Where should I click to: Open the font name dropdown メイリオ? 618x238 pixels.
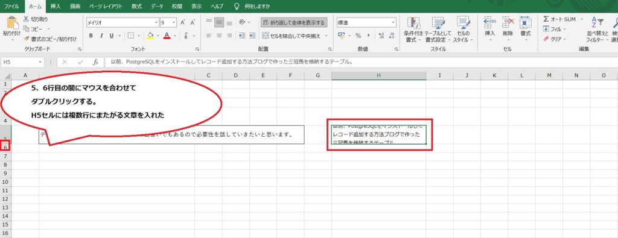pos(157,23)
